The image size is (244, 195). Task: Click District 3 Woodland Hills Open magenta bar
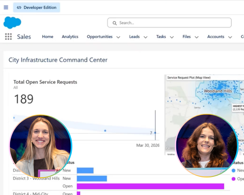click(x=150, y=186)
